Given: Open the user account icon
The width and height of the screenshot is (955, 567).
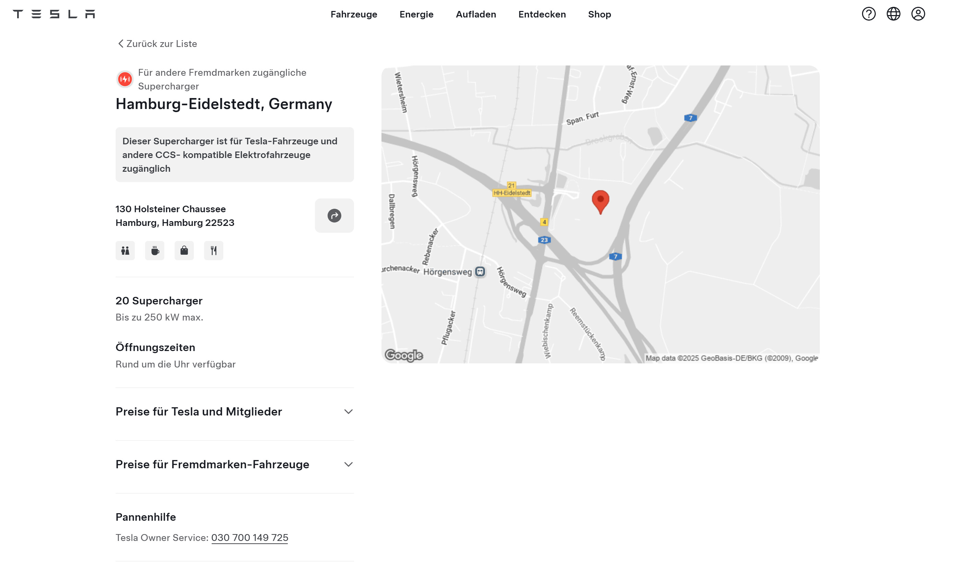Looking at the screenshot, I should [918, 14].
